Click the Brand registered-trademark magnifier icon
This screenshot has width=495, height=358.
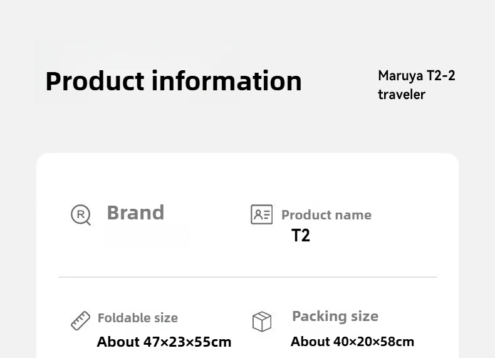(x=80, y=214)
